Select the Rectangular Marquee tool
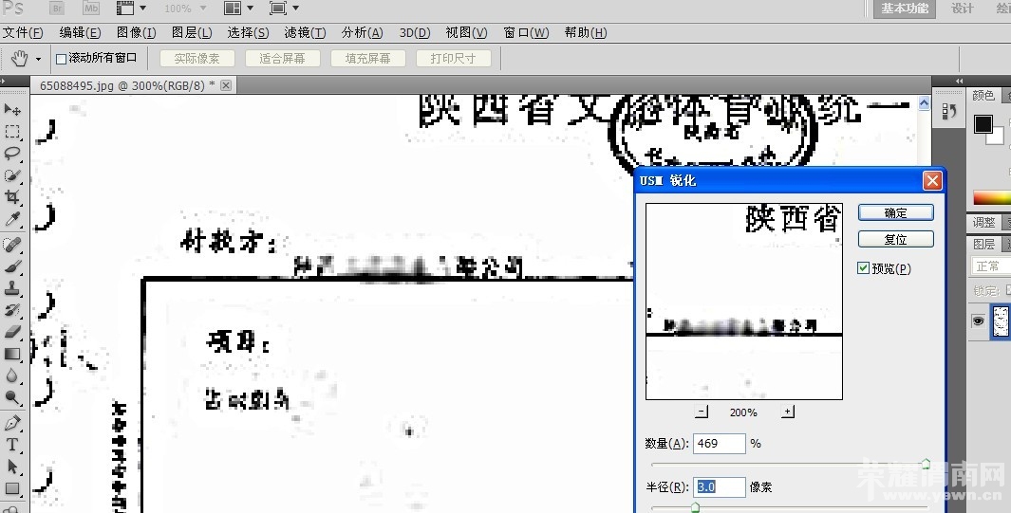The width and height of the screenshot is (1011, 513). (x=13, y=132)
